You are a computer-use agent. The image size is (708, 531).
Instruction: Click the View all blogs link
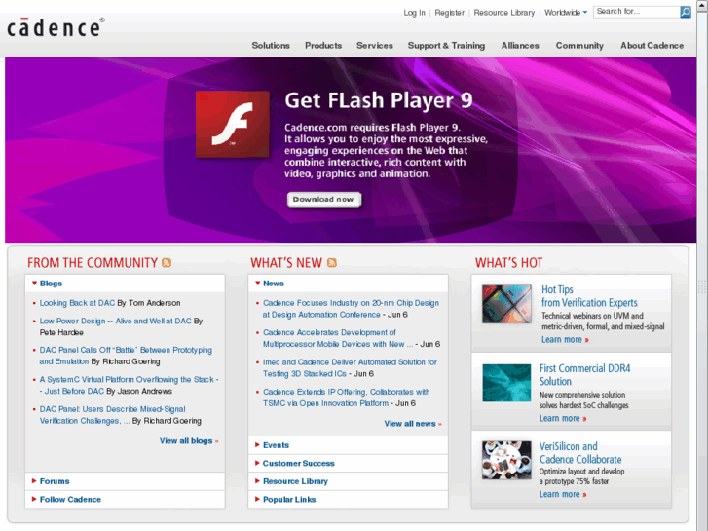pos(189,440)
